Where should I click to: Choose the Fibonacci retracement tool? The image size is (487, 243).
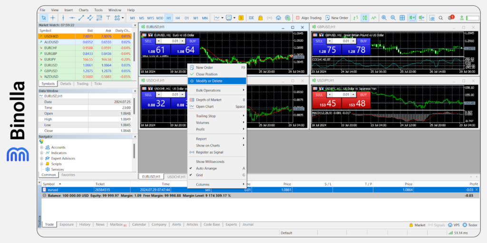click(x=99, y=18)
